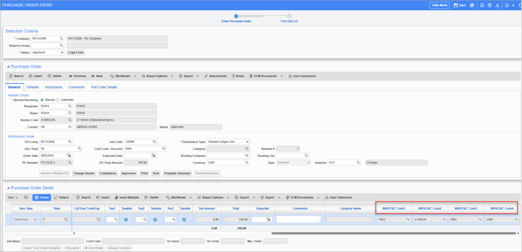Click the query icon next to View

pyautogui.click(x=26, y=198)
